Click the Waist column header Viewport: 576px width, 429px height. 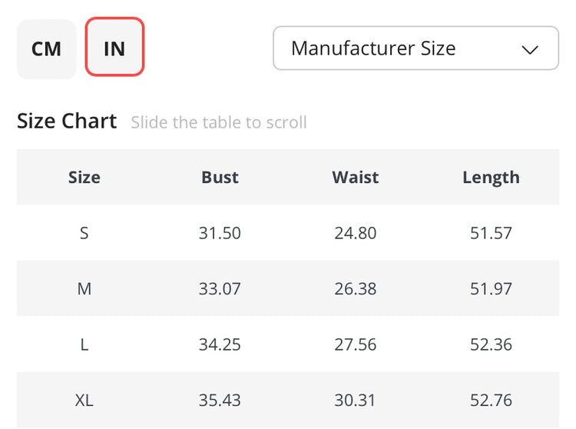pos(356,178)
